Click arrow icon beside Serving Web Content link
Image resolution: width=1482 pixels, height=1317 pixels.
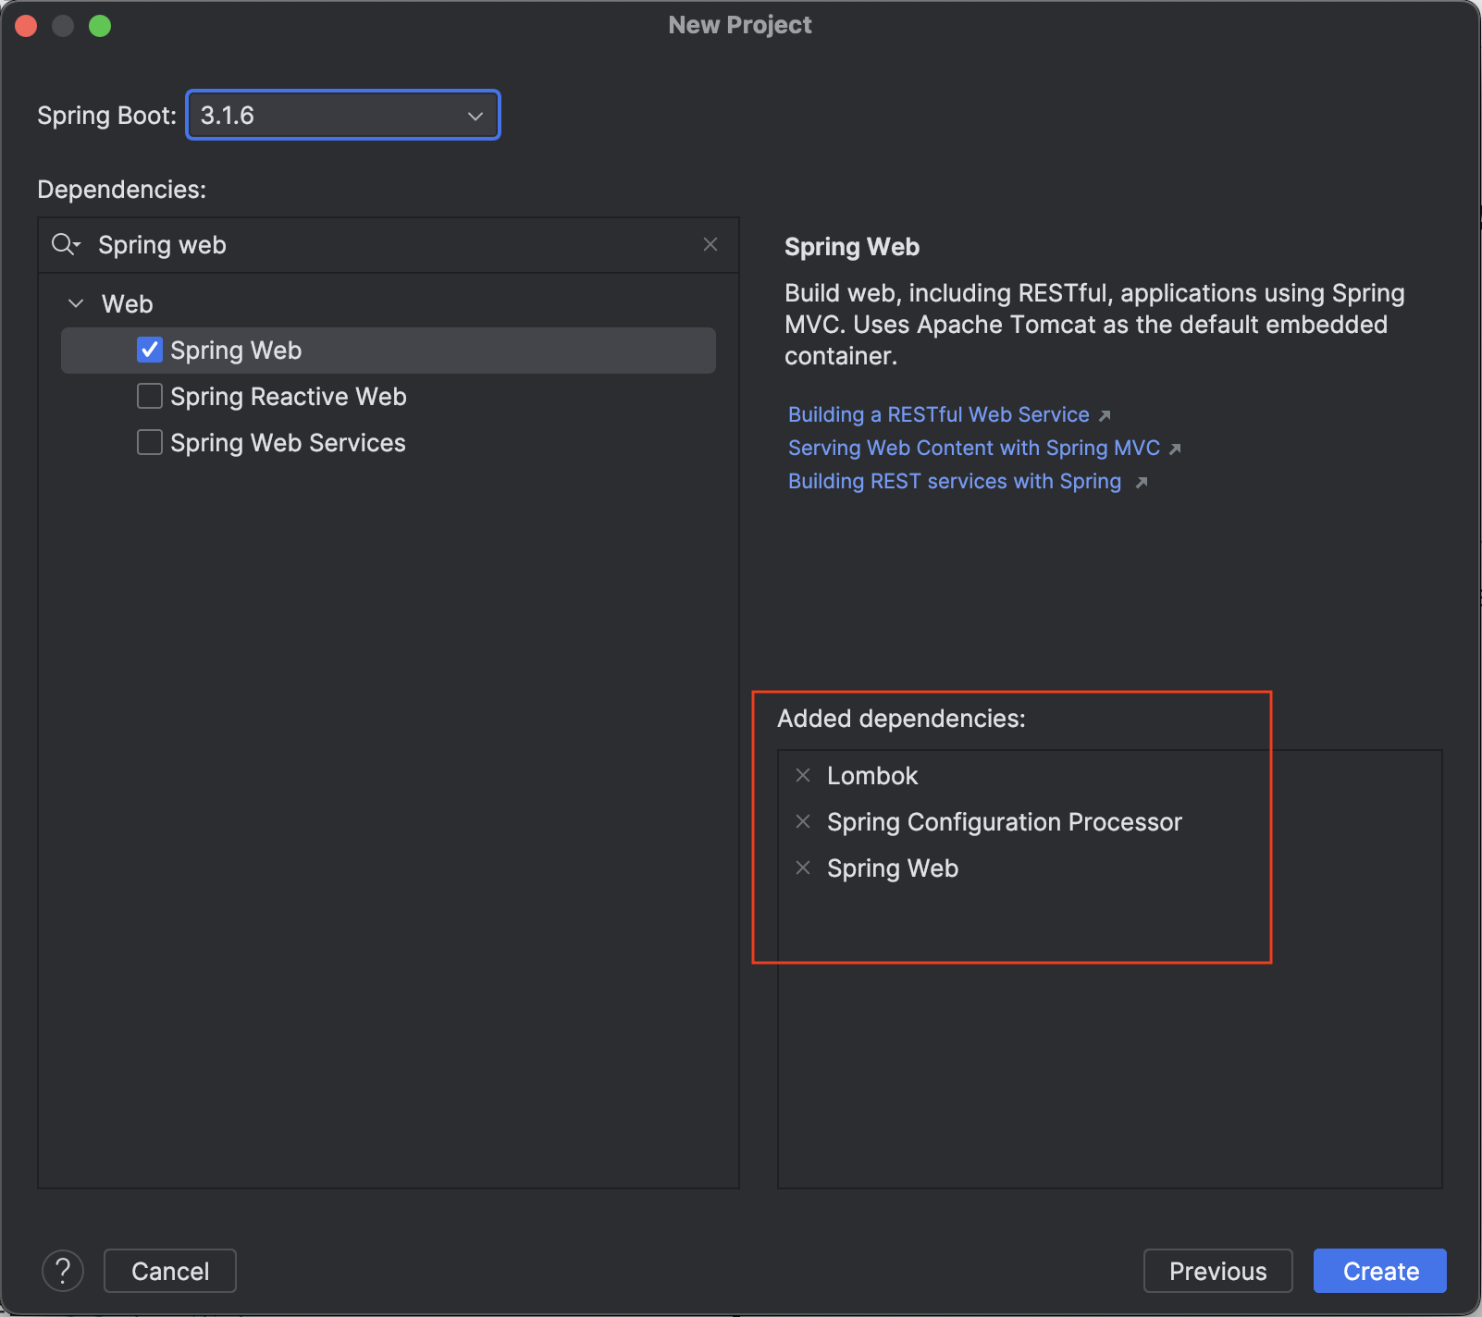[1175, 449]
